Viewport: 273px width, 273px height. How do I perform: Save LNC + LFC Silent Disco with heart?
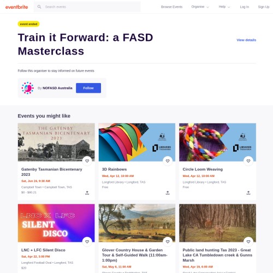click(x=87, y=242)
